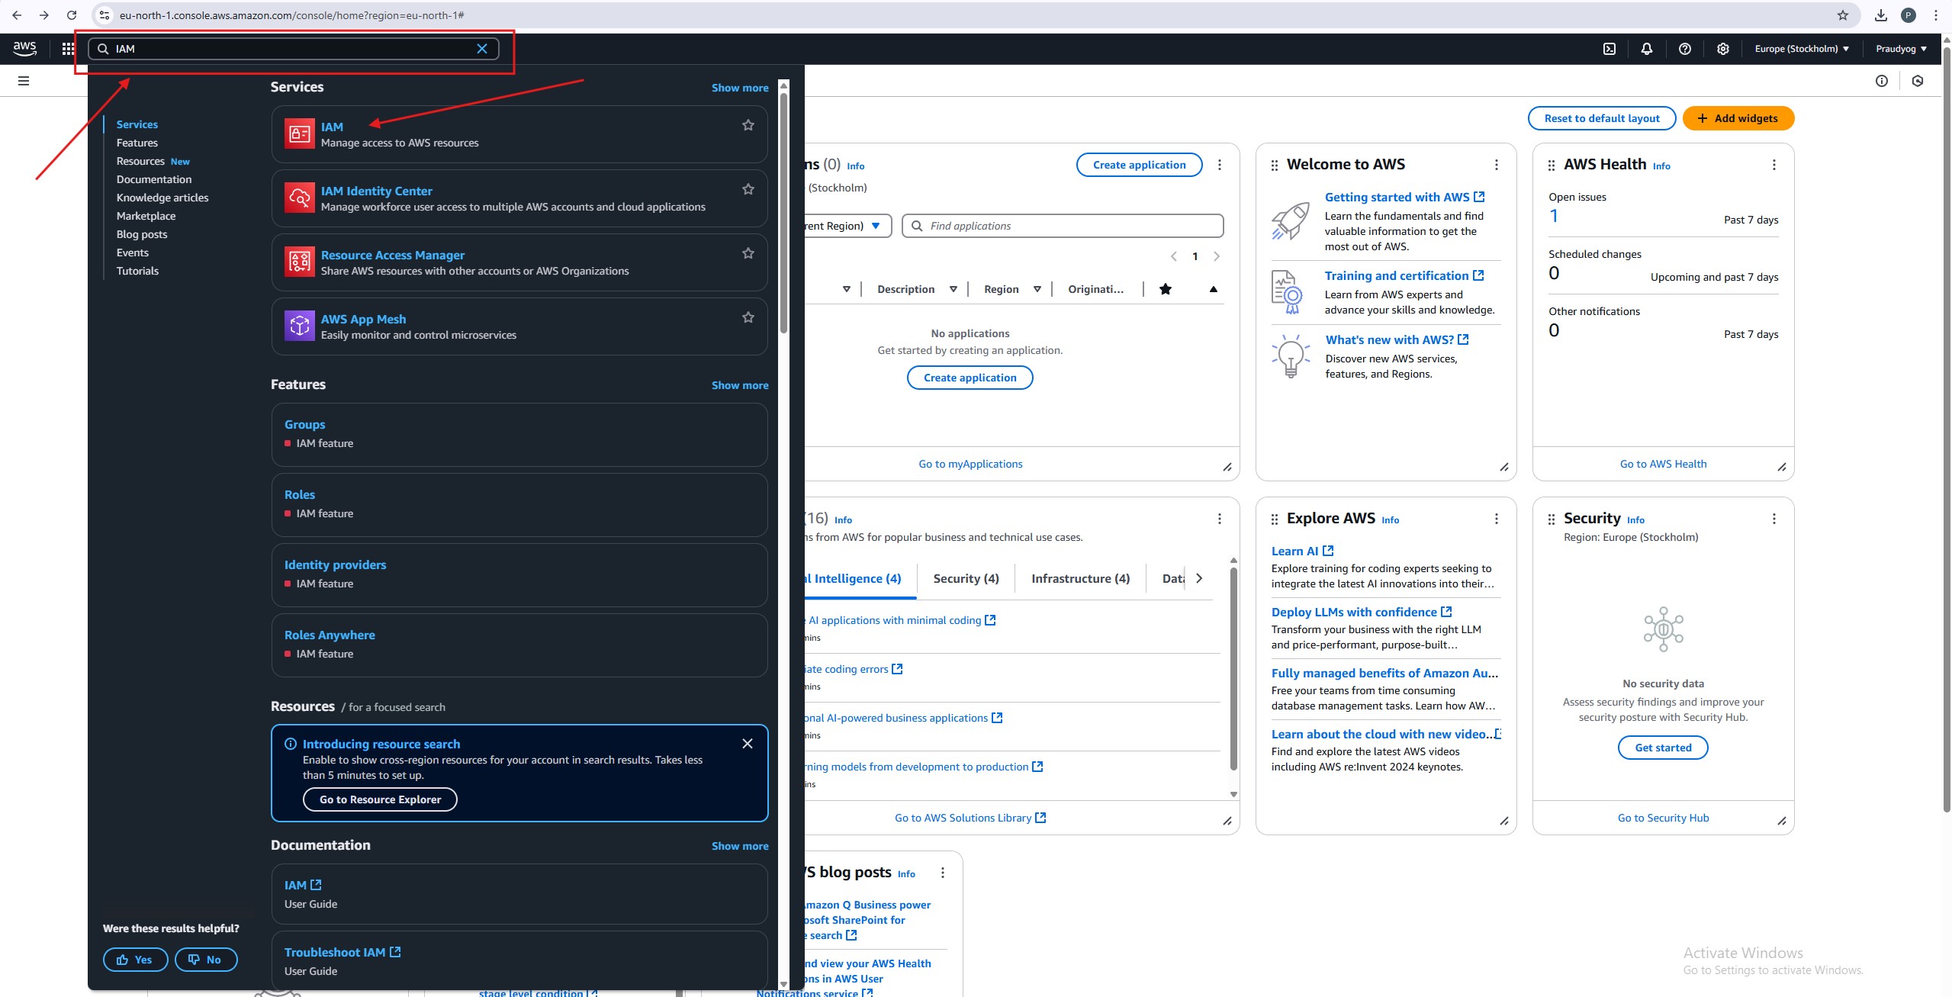Open the help question-mark icon
1952x997 pixels.
(x=1685, y=49)
